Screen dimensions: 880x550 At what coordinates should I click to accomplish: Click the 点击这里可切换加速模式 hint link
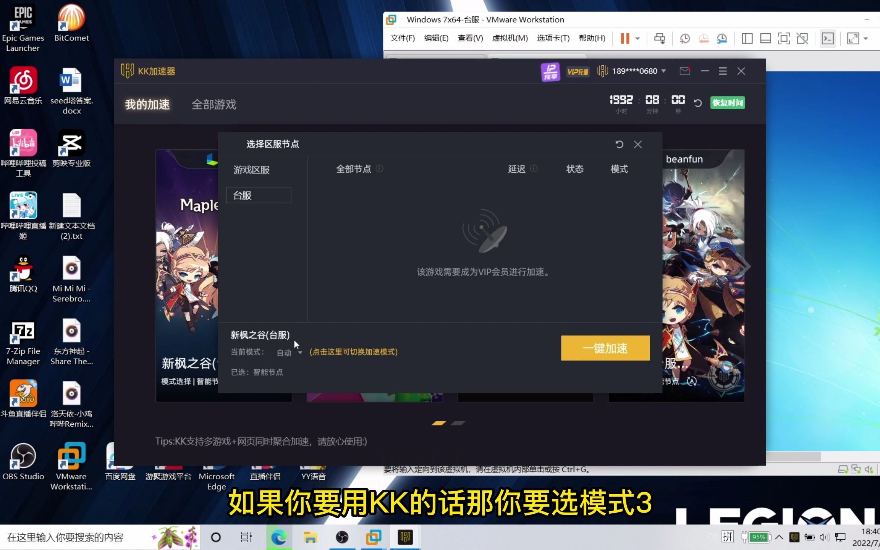coord(353,352)
